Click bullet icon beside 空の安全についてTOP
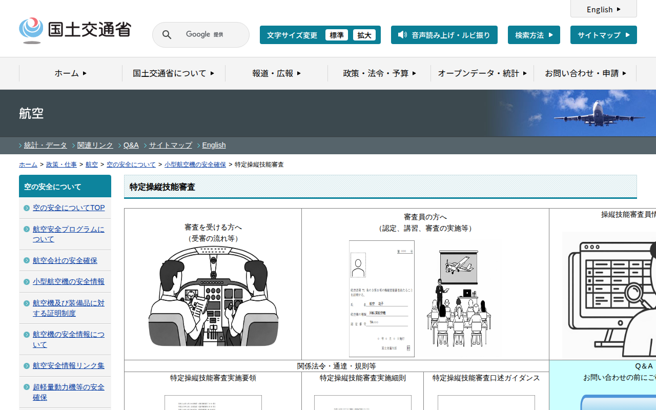This screenshot has height=410, width=656. pos(27,208)
